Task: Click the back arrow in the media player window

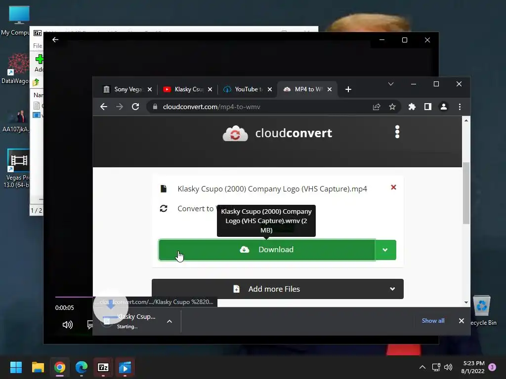Action: coord(55,39)
